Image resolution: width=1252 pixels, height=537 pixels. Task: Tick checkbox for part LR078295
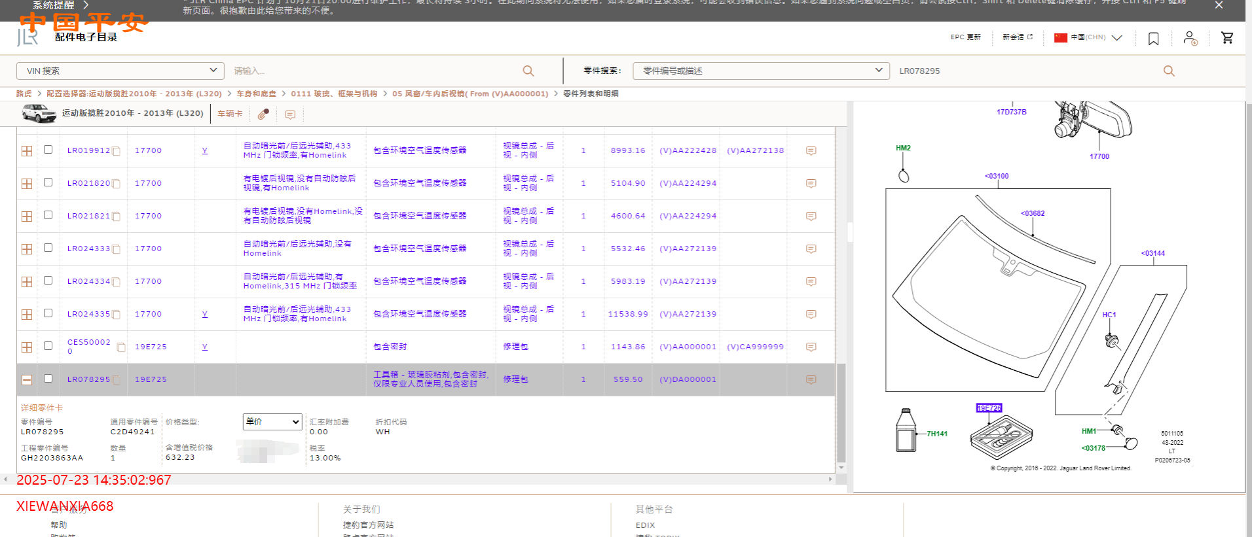(x=48, y=379)
